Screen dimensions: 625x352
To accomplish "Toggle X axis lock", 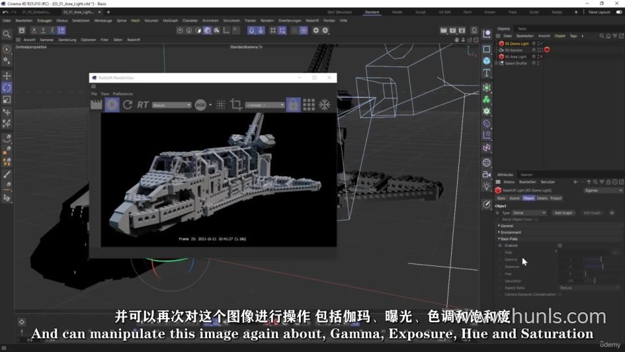I will 34,30.
